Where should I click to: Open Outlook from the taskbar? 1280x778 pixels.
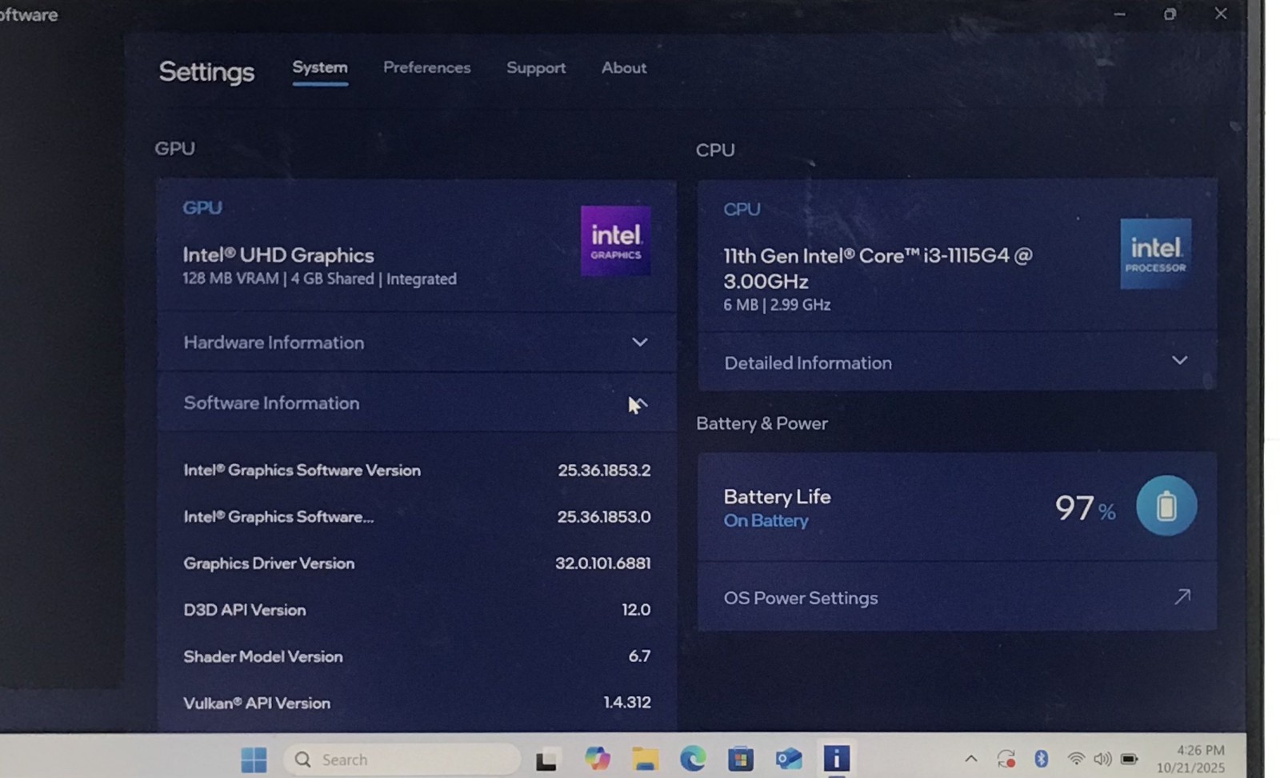pos(789,759)
